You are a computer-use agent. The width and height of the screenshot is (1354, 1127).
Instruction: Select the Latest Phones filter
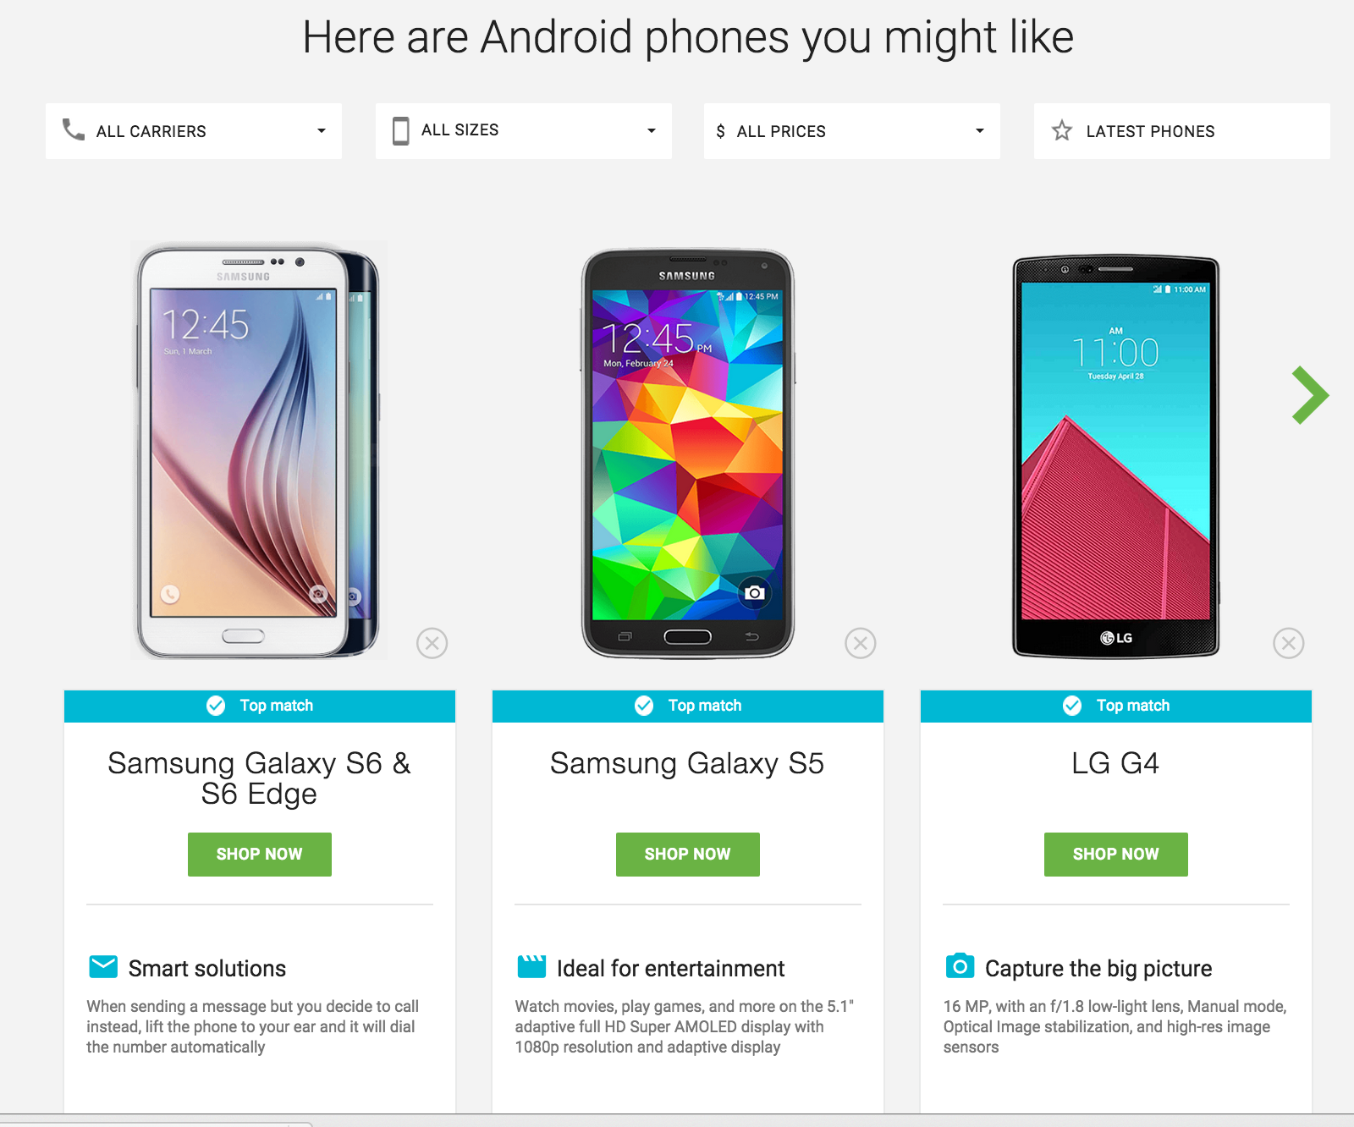coord(1181,131)
